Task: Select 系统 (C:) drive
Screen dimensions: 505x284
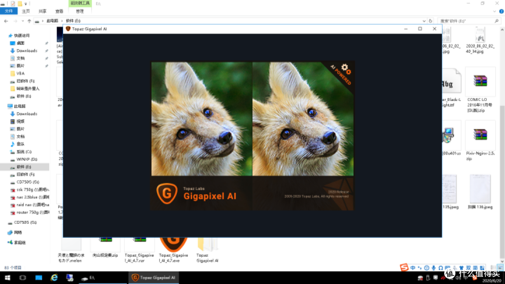Action: 24,152
